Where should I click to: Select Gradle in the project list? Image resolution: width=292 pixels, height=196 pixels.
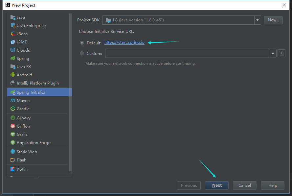[x=37, y=109]
